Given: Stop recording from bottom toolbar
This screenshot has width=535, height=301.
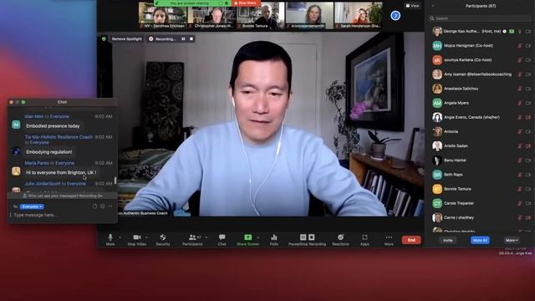Looking at the screenshot, I should [x=312, y=237].
